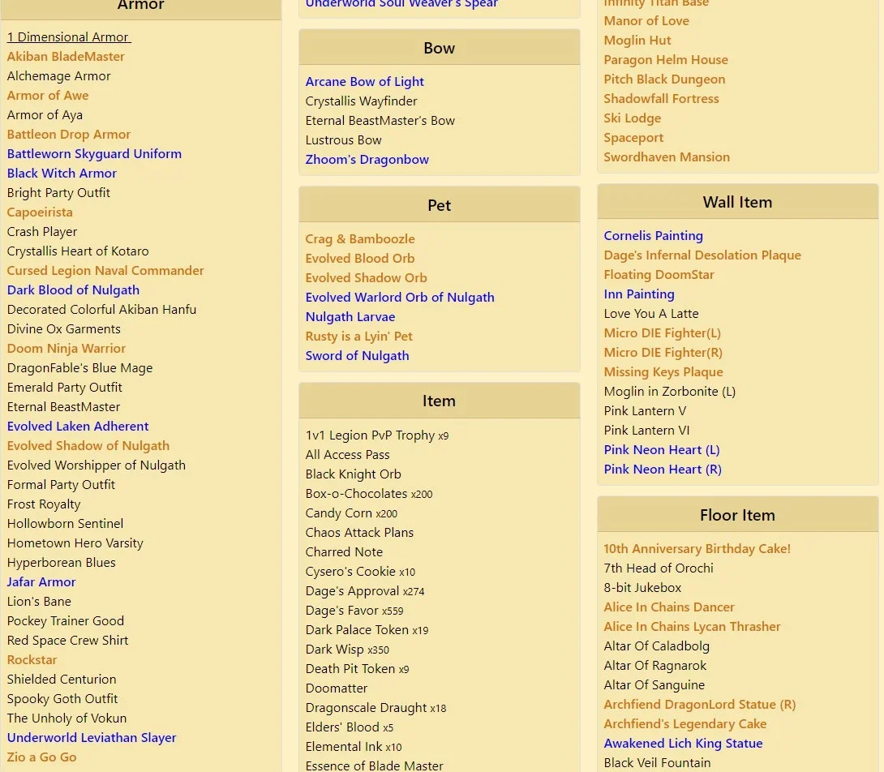884x772 pixels.
Task: Open Arcane Bow of Light link
Action: coord(364,82)
